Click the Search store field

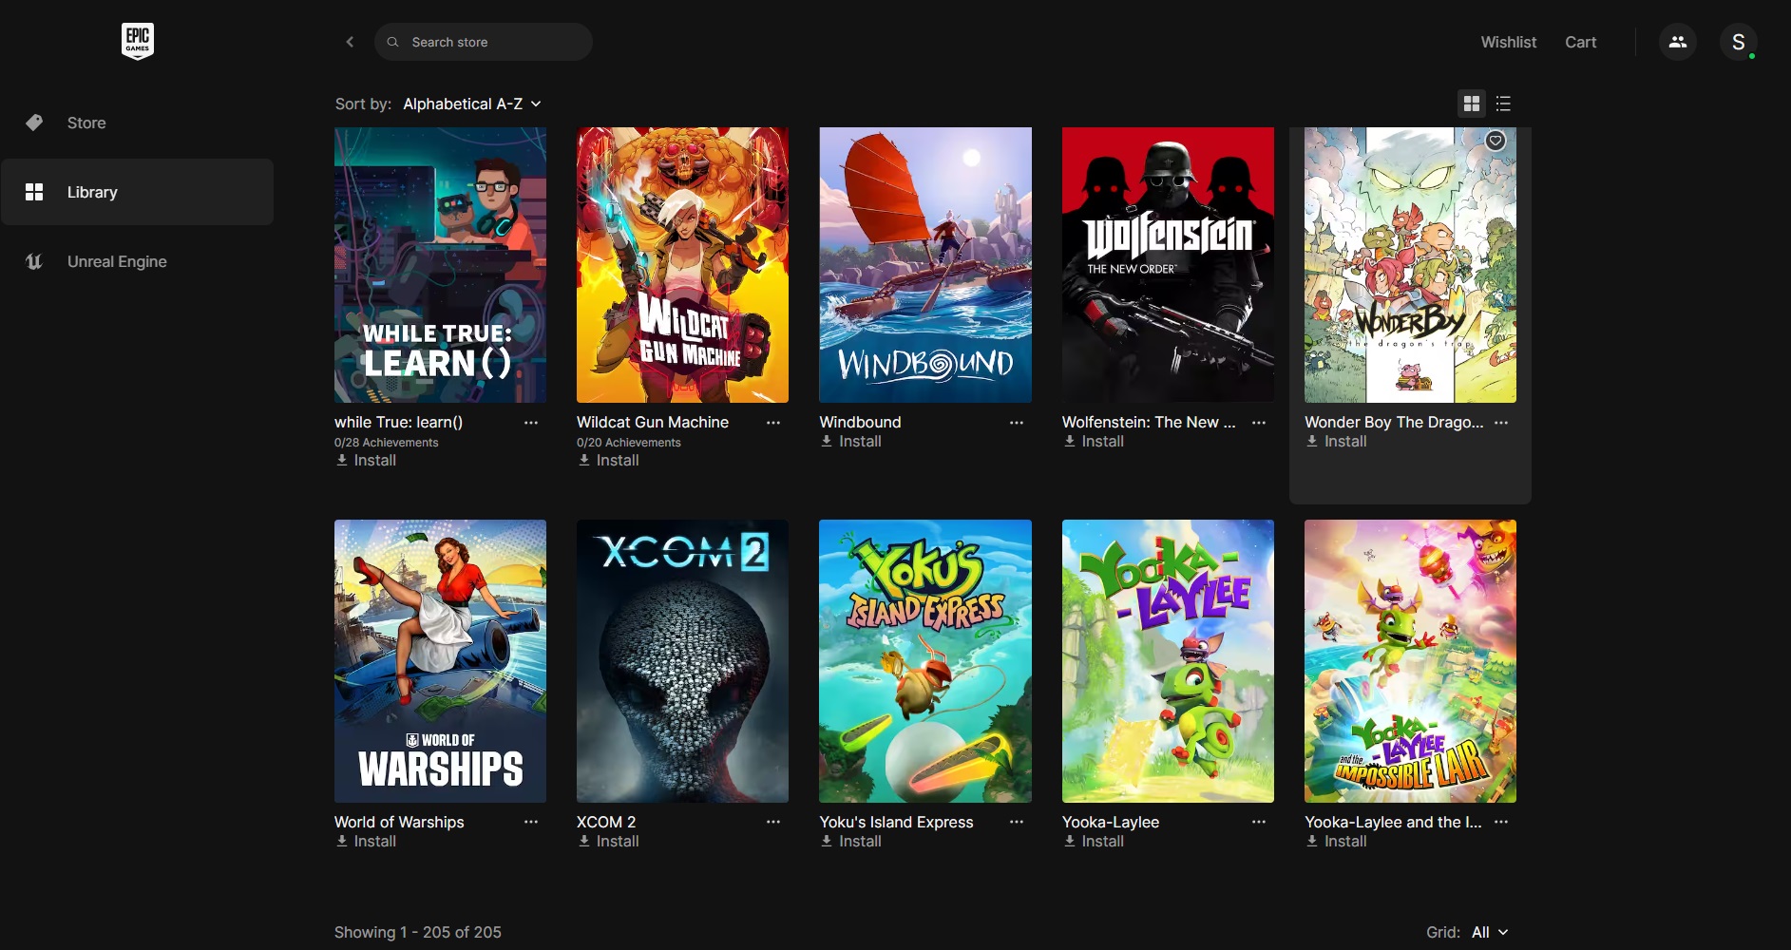(484, 42)
